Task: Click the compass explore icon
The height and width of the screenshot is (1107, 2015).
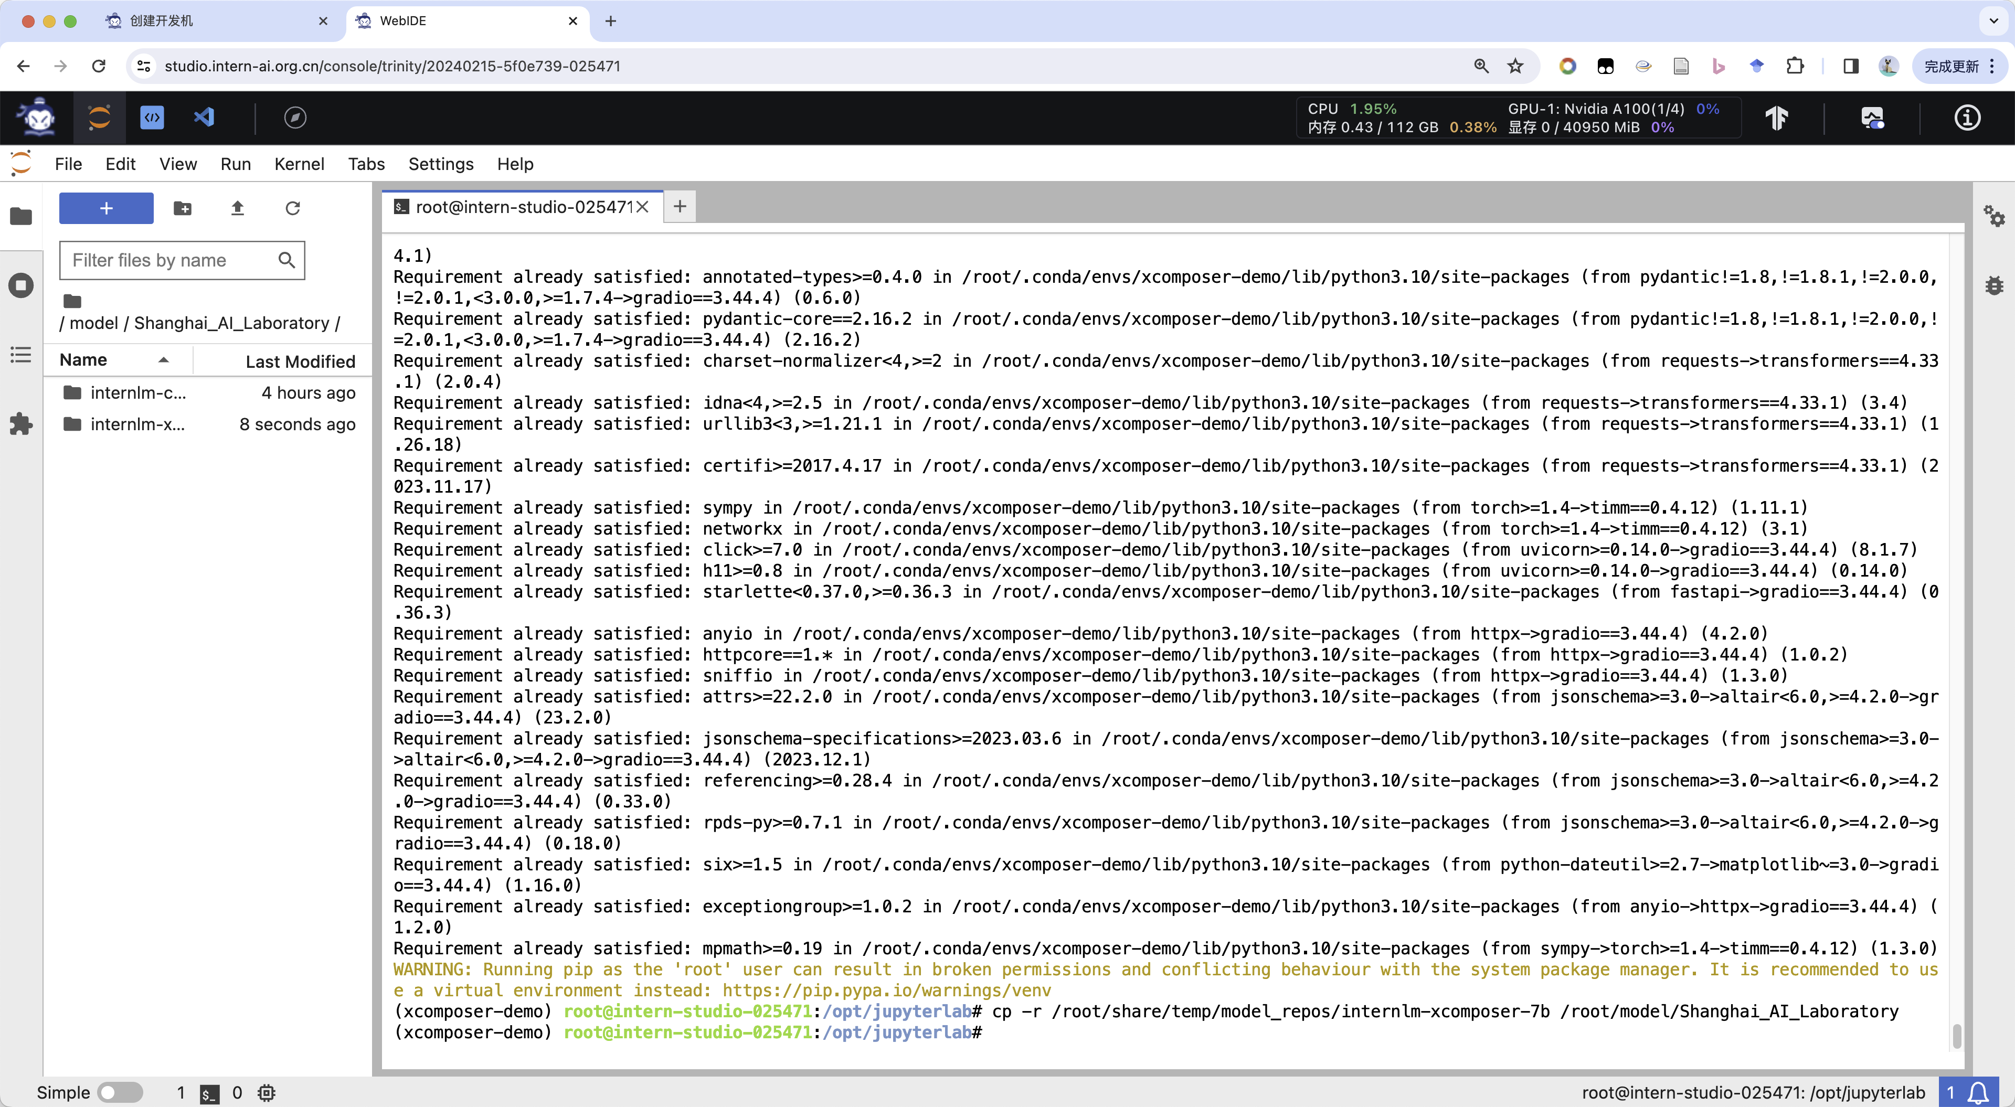Action: click(295, 118)
